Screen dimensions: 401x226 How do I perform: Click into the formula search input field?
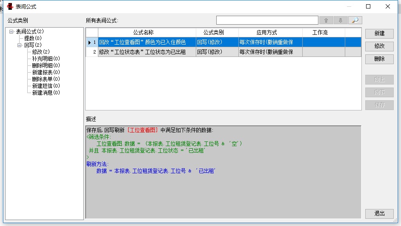(x=267, y=20)
